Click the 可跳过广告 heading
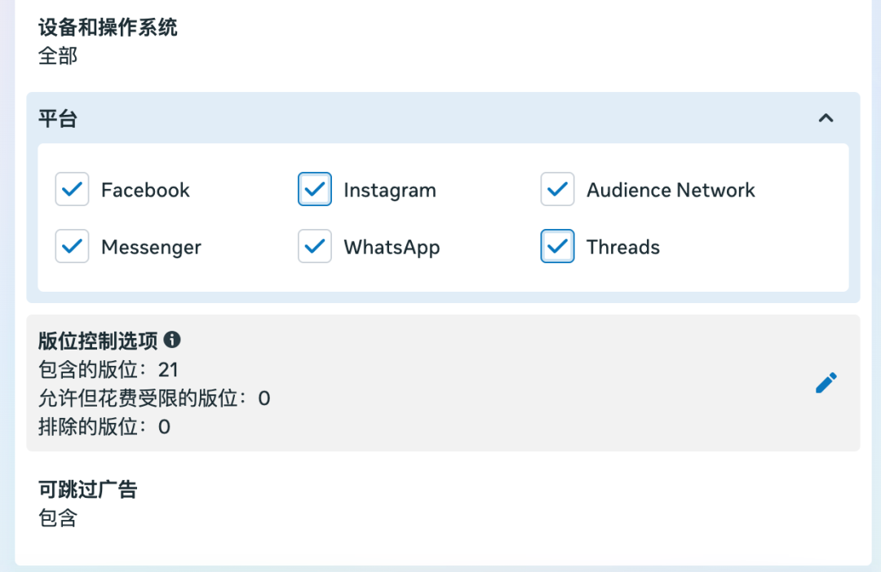The height and width of the screenshot is (572, 881). tap(87, 490)
